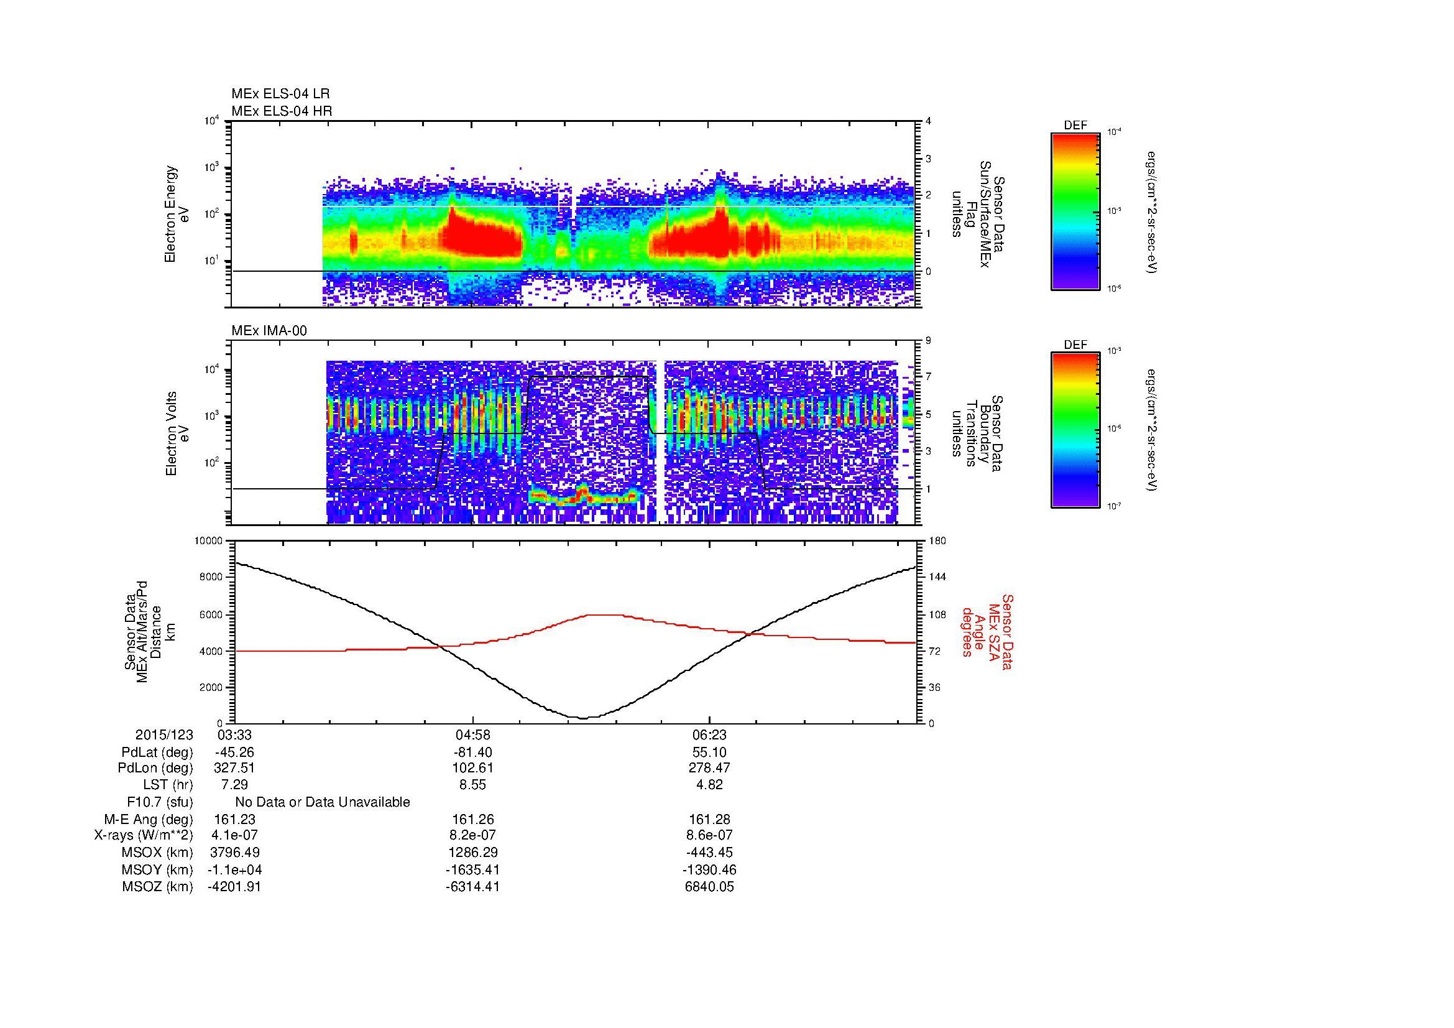This screenshot has height=1028, width=1454.
Task: Click 'Boundary Transitions unitless' right axis label
Action: pos(978,434)
